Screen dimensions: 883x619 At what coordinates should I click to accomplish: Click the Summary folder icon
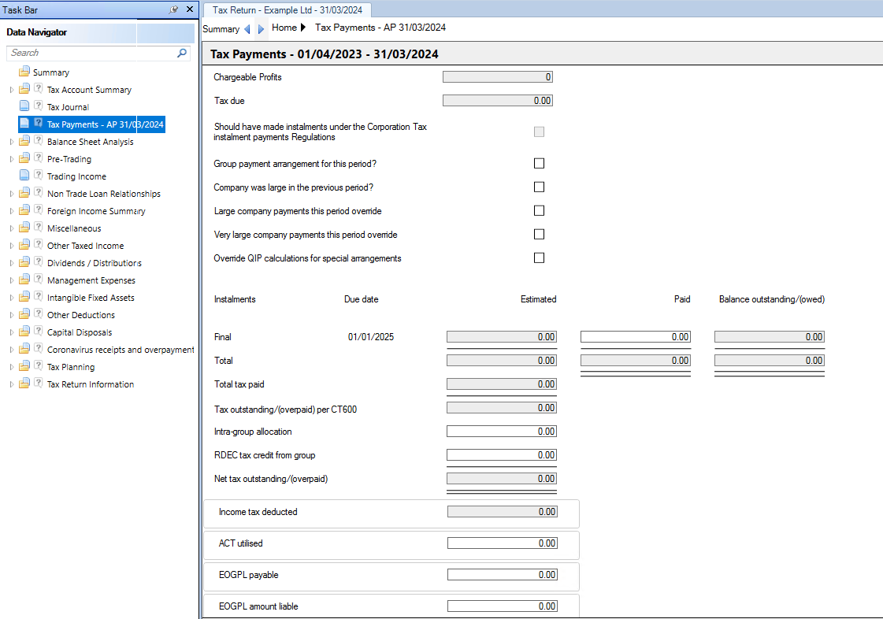[24, 72]
